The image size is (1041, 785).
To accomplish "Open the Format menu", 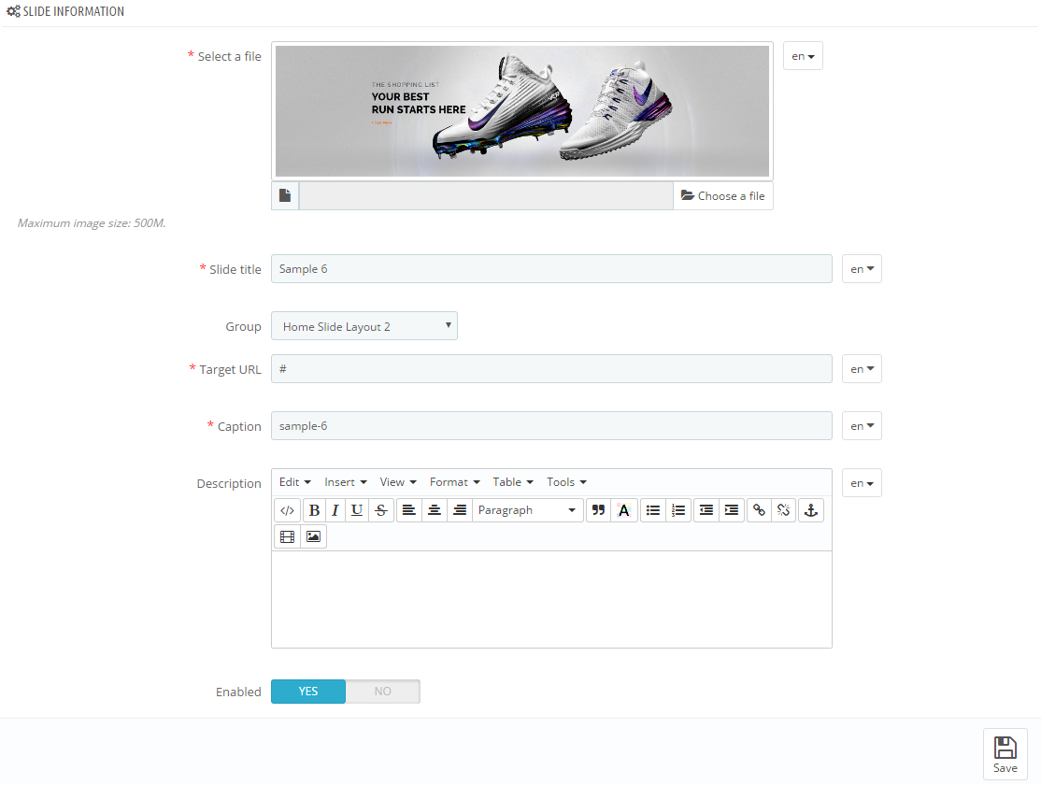I will [454, 482].
